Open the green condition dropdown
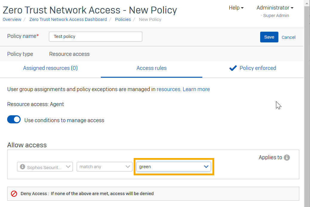This screenshot has width=310, height=207. coord(174,167)
